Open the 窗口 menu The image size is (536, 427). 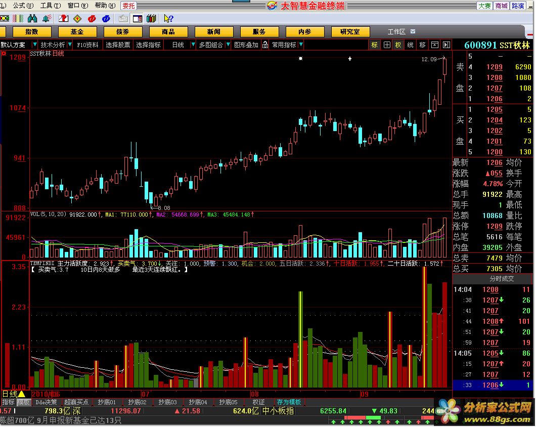(x=77, y=6)
